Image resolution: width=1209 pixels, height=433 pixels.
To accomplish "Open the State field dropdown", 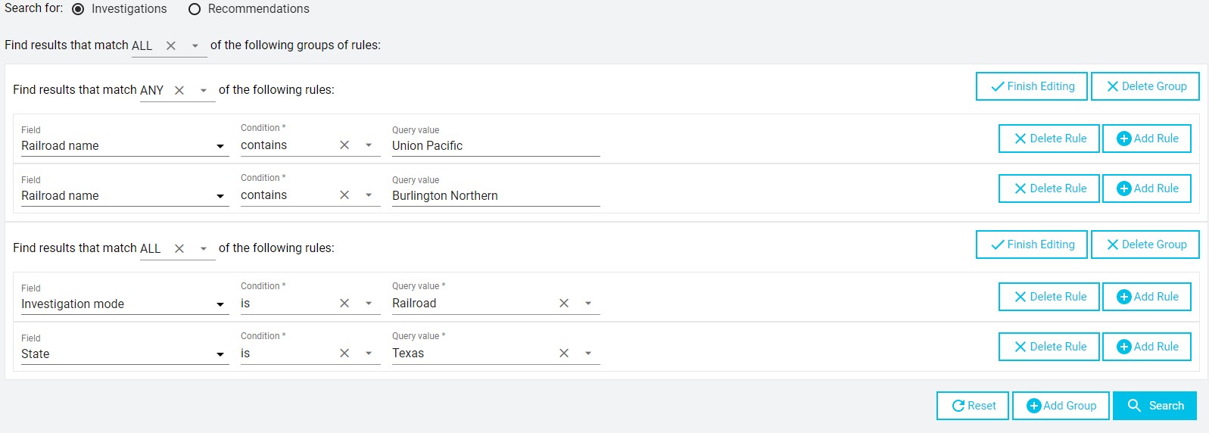I will point(220,354).
